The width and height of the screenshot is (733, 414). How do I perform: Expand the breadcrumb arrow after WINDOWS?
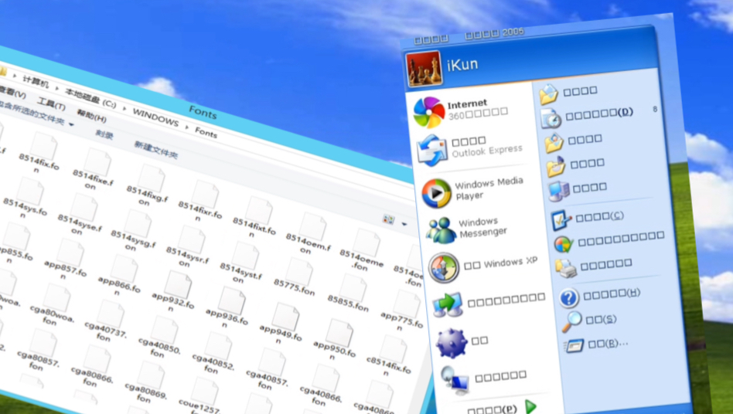187,126
